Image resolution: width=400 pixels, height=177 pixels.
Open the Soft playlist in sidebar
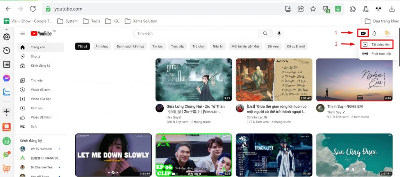[41, 126]
